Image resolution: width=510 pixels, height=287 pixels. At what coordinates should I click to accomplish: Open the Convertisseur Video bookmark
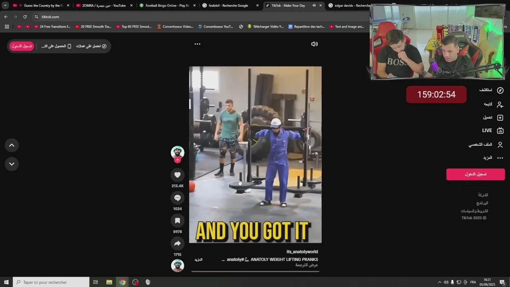pos(175,27)
